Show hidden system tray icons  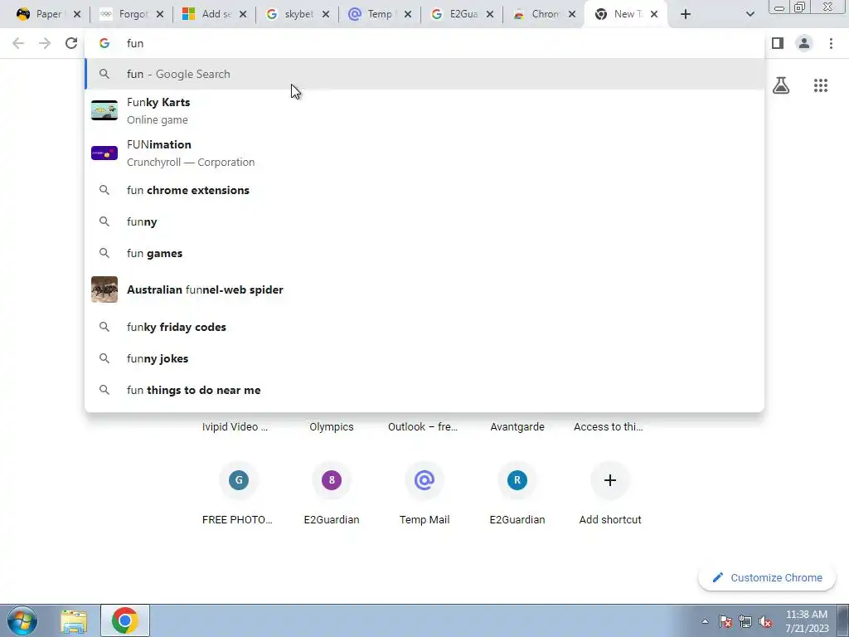tap(705, 621)
